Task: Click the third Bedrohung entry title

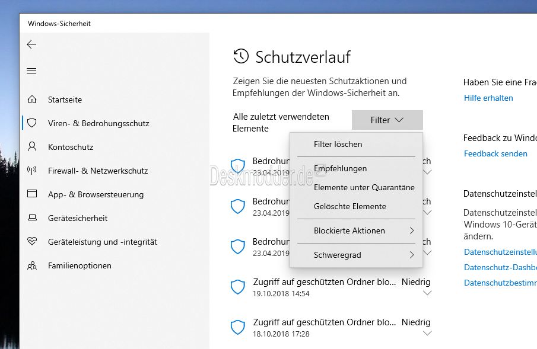Action: point(271,242)
